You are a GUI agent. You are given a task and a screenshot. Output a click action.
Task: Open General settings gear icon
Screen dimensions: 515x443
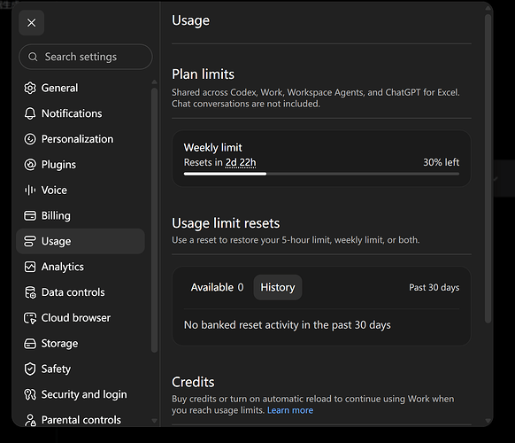30,88
